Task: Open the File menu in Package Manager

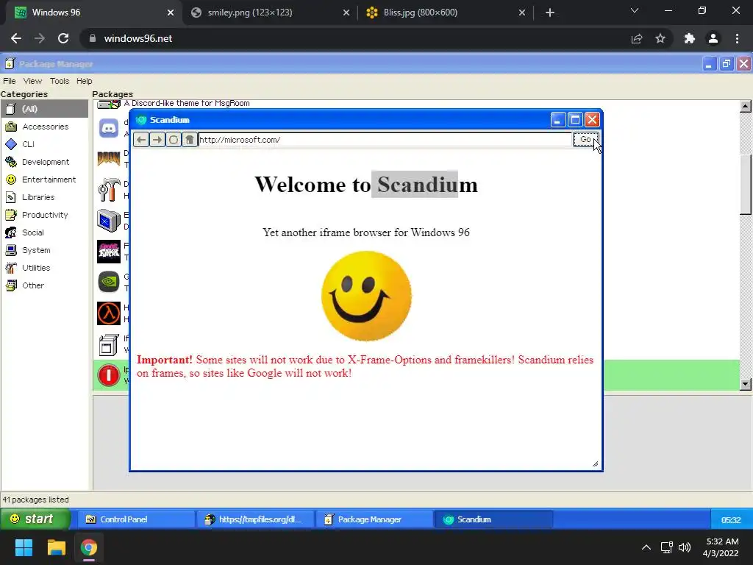Action: 9,81
